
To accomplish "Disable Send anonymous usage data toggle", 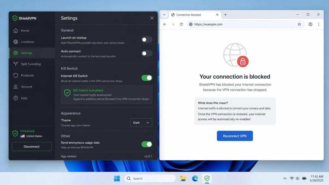I will [147, 144].
